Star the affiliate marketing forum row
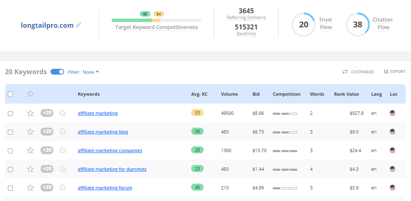Image resolution: width=411 pixels, height=201 pixels. tap(30, 188)
